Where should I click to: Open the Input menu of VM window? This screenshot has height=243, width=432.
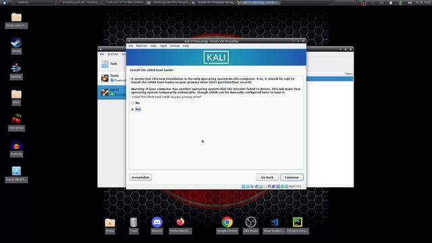163,46
